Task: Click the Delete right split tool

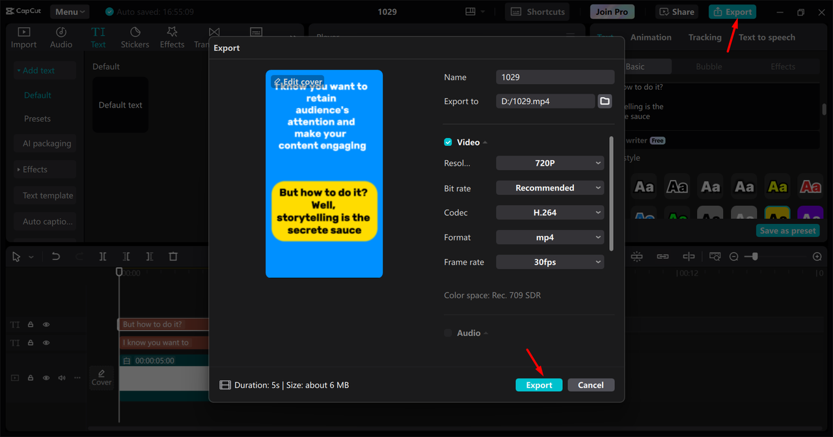Action: point(150,257)
